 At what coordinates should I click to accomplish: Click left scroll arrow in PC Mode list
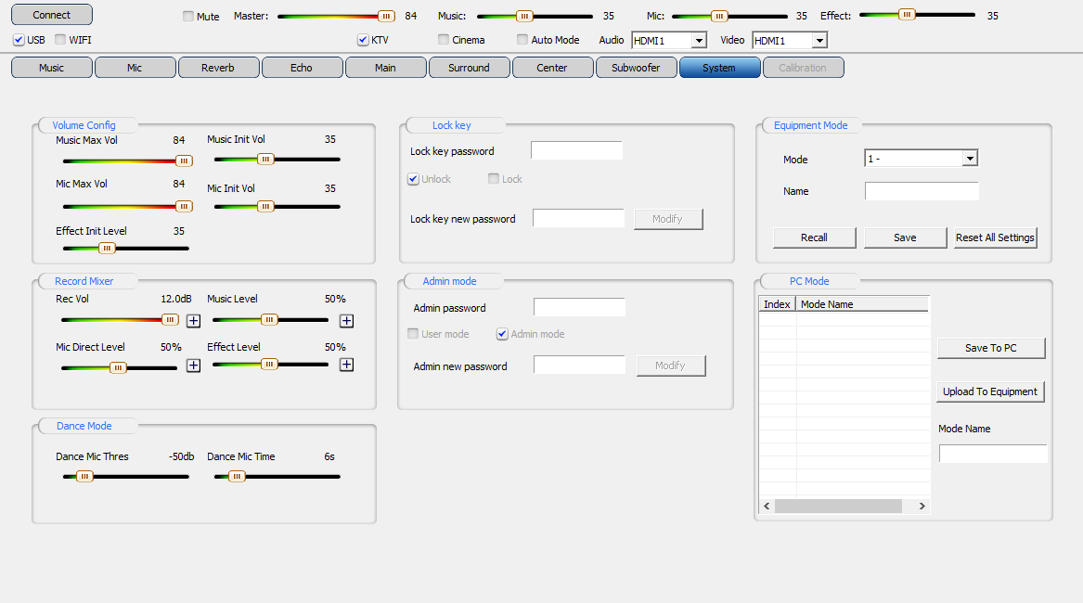click(767, 507)
